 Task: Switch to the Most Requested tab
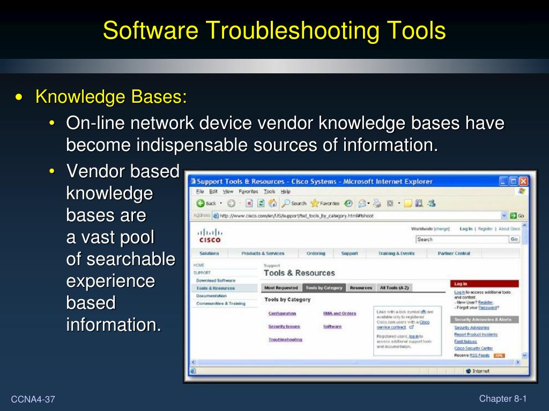(x=281, y=287)
